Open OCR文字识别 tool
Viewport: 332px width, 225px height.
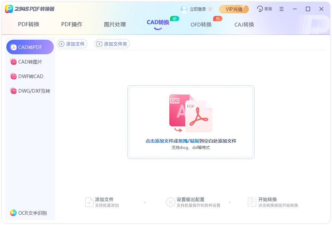click(28, 213)
